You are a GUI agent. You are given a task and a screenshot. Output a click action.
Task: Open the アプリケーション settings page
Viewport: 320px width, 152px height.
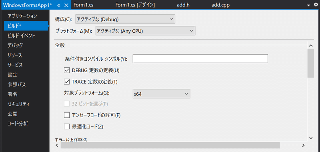click(x=22, y=16)
